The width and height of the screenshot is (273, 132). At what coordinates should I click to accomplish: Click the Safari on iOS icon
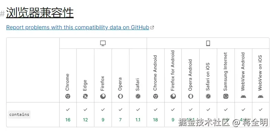[x=208, y=96]
